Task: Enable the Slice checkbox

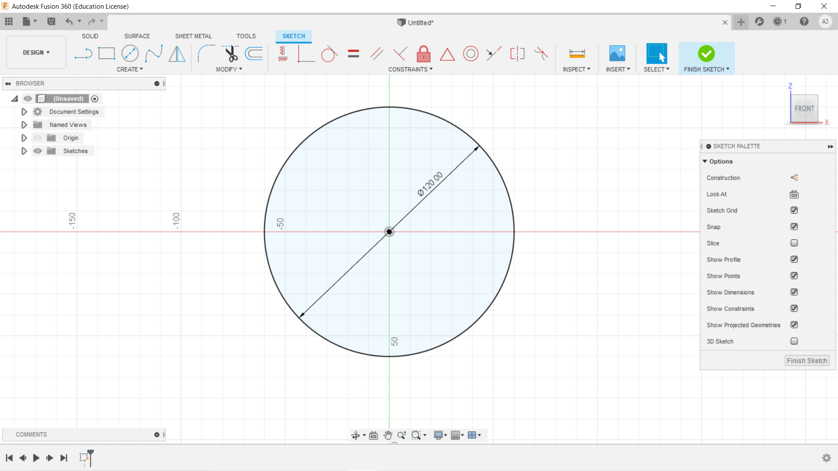Action: pyautogui.click(x=794, y=243)
